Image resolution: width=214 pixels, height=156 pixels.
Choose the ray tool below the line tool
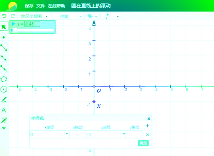click(4, 68)
